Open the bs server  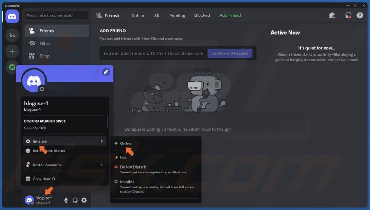pyautogui.click(x=12, y=36)
